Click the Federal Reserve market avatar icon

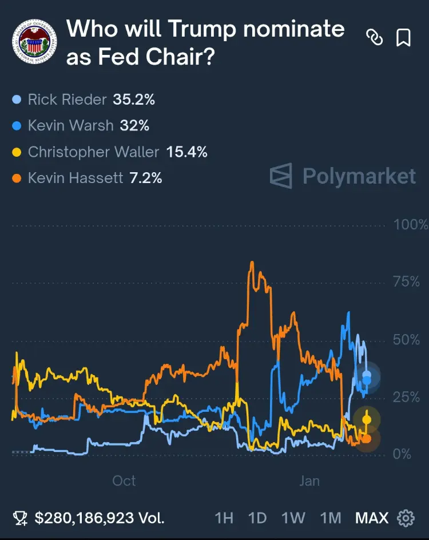coord(35,41)
